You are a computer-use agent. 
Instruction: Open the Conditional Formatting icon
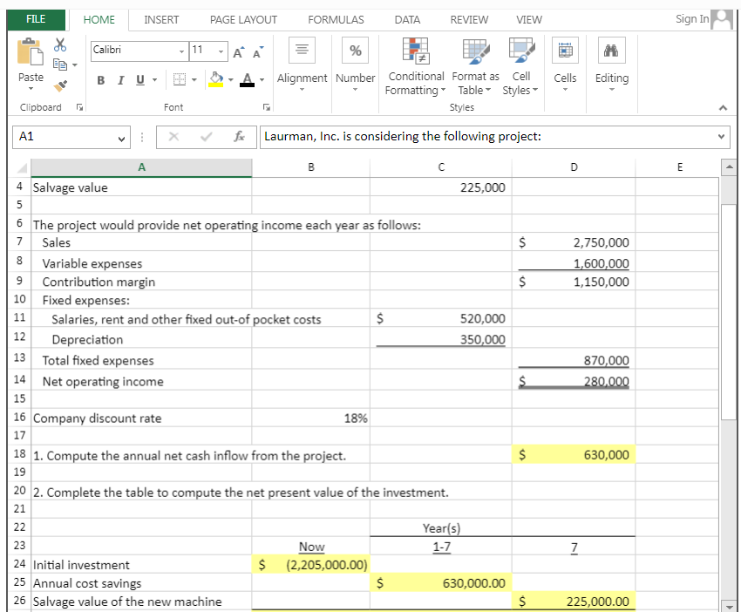(415, 52)
